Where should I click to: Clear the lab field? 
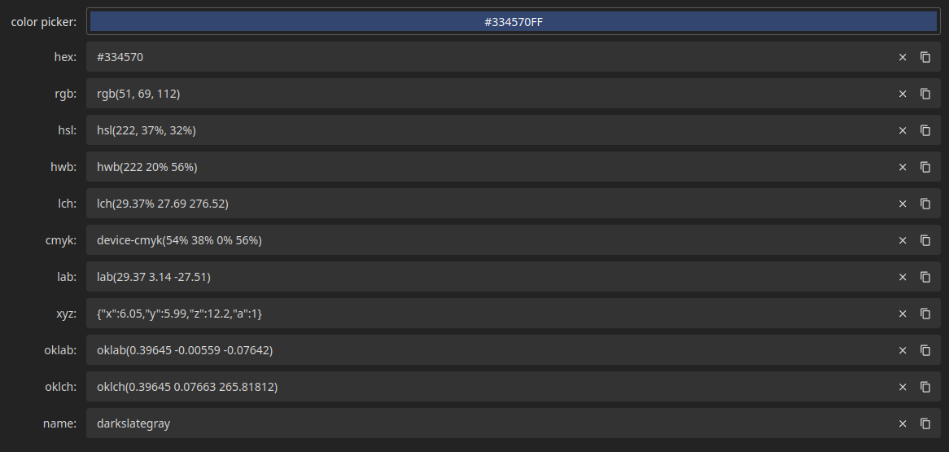tap(903, 277)
